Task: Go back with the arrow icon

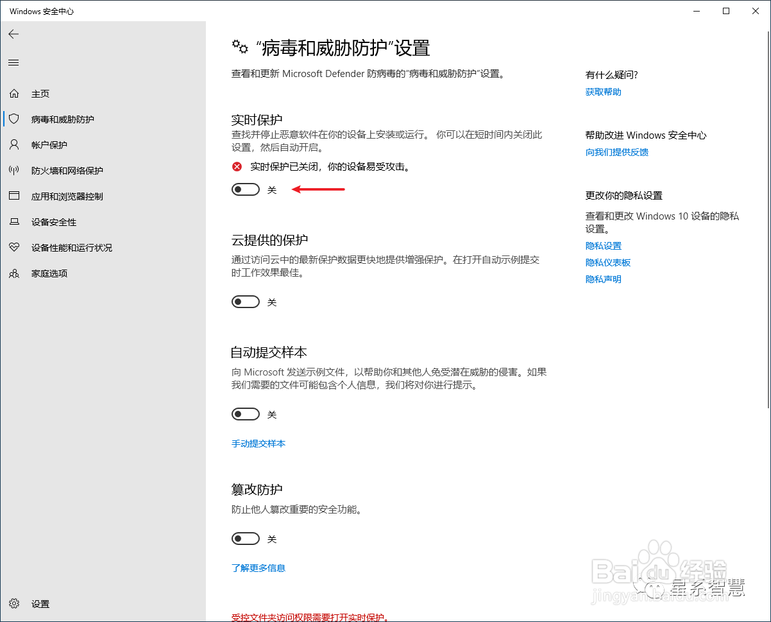Action: point(13,34)
